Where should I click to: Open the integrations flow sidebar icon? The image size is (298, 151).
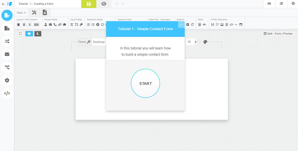pos(7,67)
